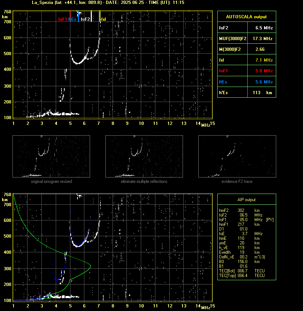Click the B0 156.0 km row
The image size is (303, 311).
pos(239,262)
